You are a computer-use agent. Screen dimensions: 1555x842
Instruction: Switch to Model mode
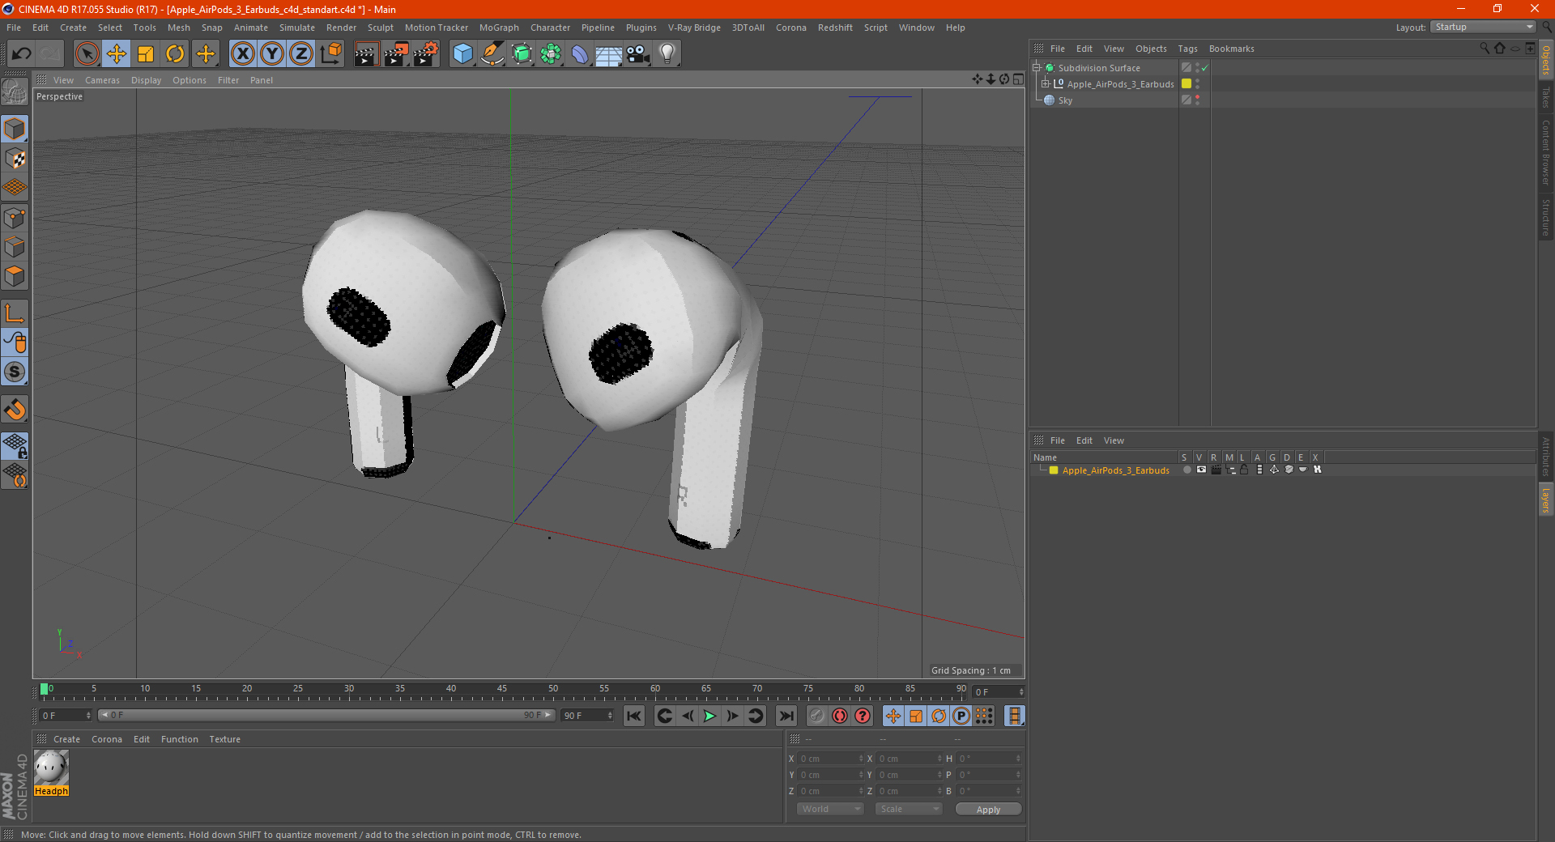point(15,130)
